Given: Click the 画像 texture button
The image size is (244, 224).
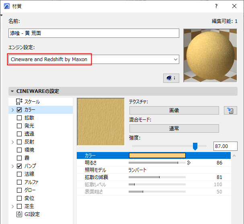Looking at the screenshot, I should (174, 110).
